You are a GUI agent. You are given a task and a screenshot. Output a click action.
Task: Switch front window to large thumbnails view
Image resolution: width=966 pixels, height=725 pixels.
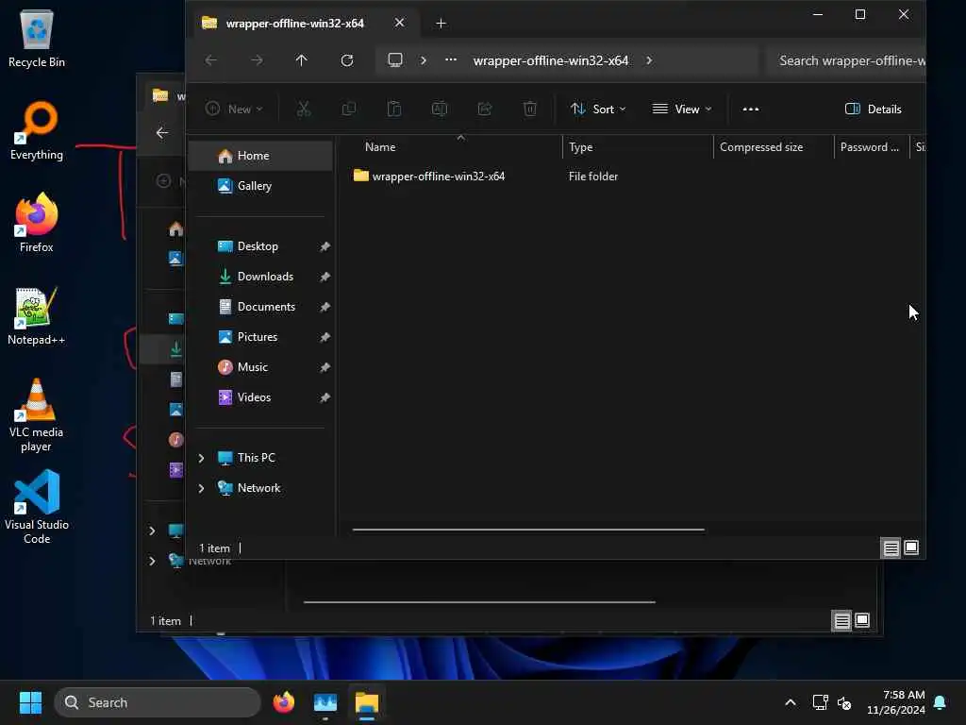(x=911, y=548)
